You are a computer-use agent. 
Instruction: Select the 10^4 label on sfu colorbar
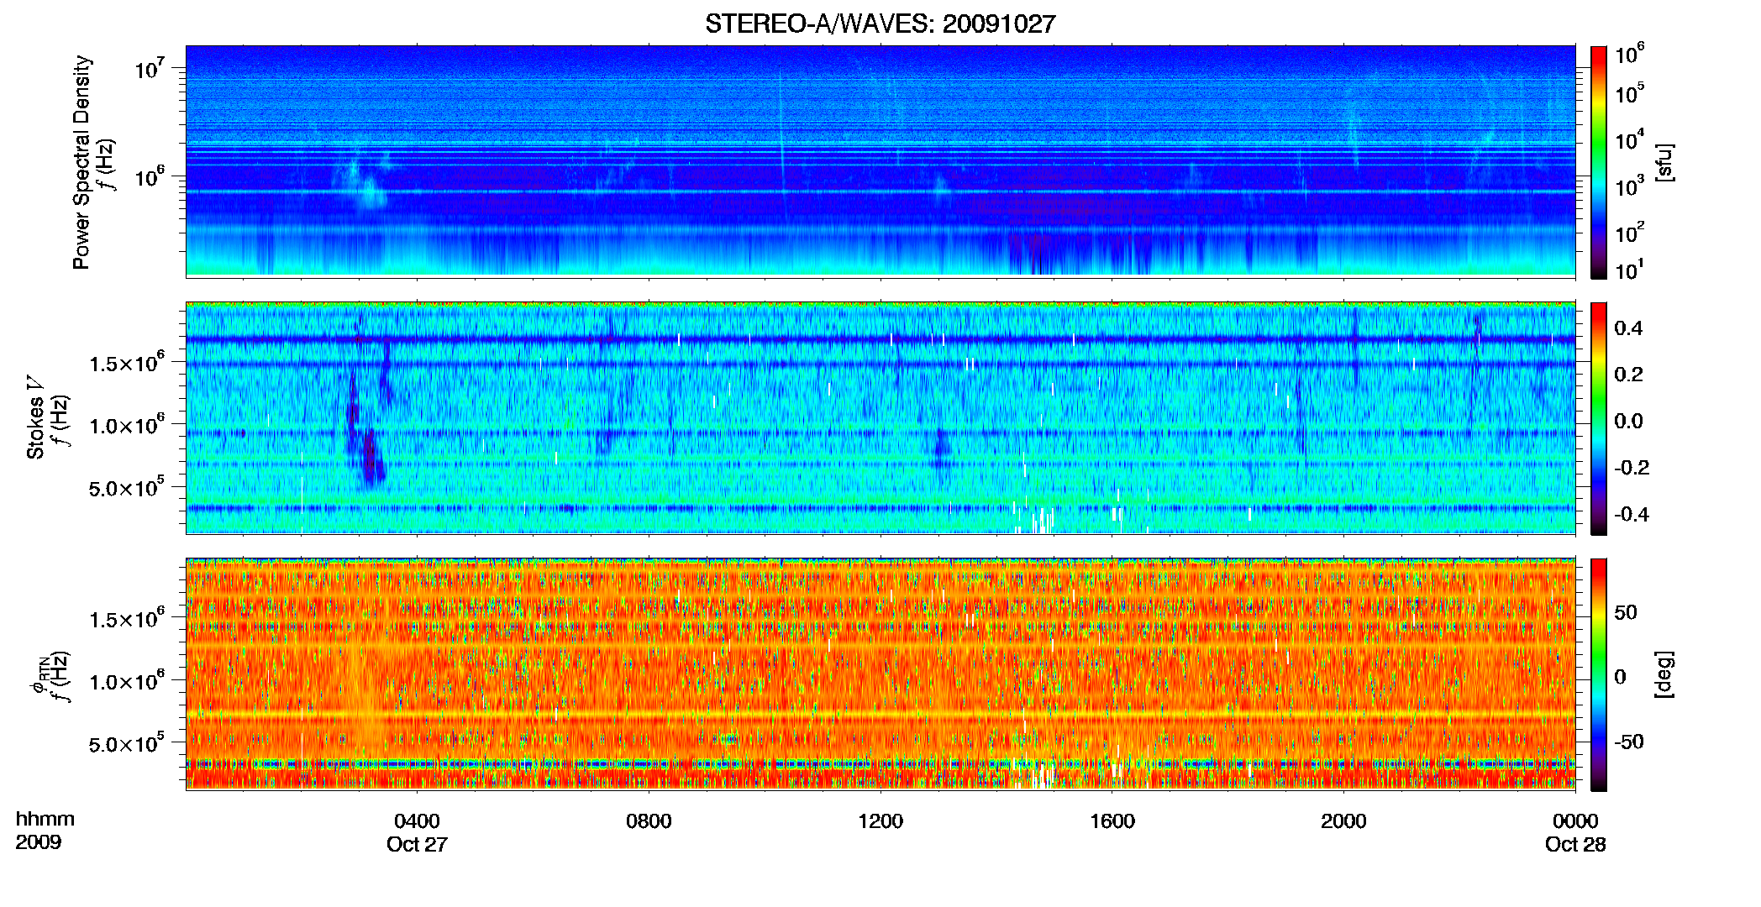pyautogui.click(x=1629, y=140)
